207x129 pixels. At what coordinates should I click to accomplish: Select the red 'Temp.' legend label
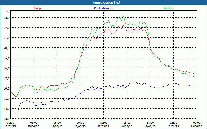(38, 8)
